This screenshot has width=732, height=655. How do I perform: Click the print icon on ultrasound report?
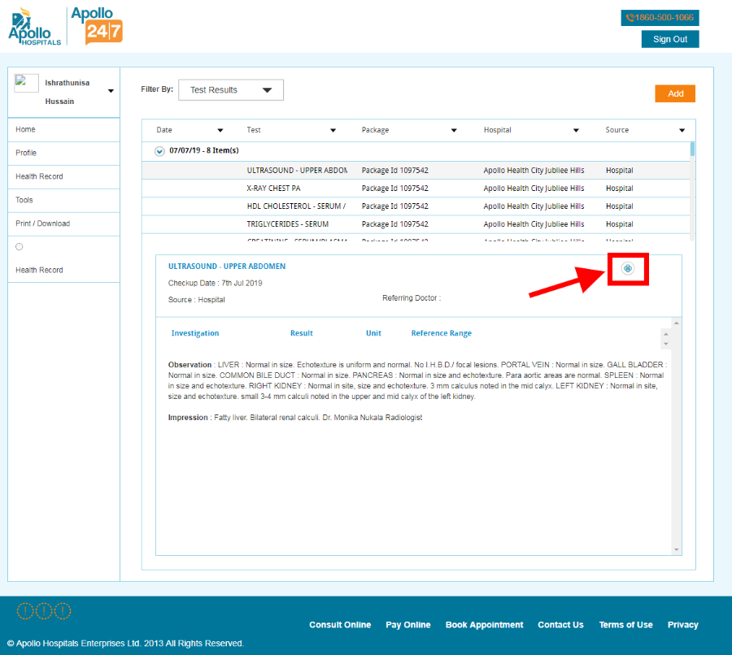(627, 269)
